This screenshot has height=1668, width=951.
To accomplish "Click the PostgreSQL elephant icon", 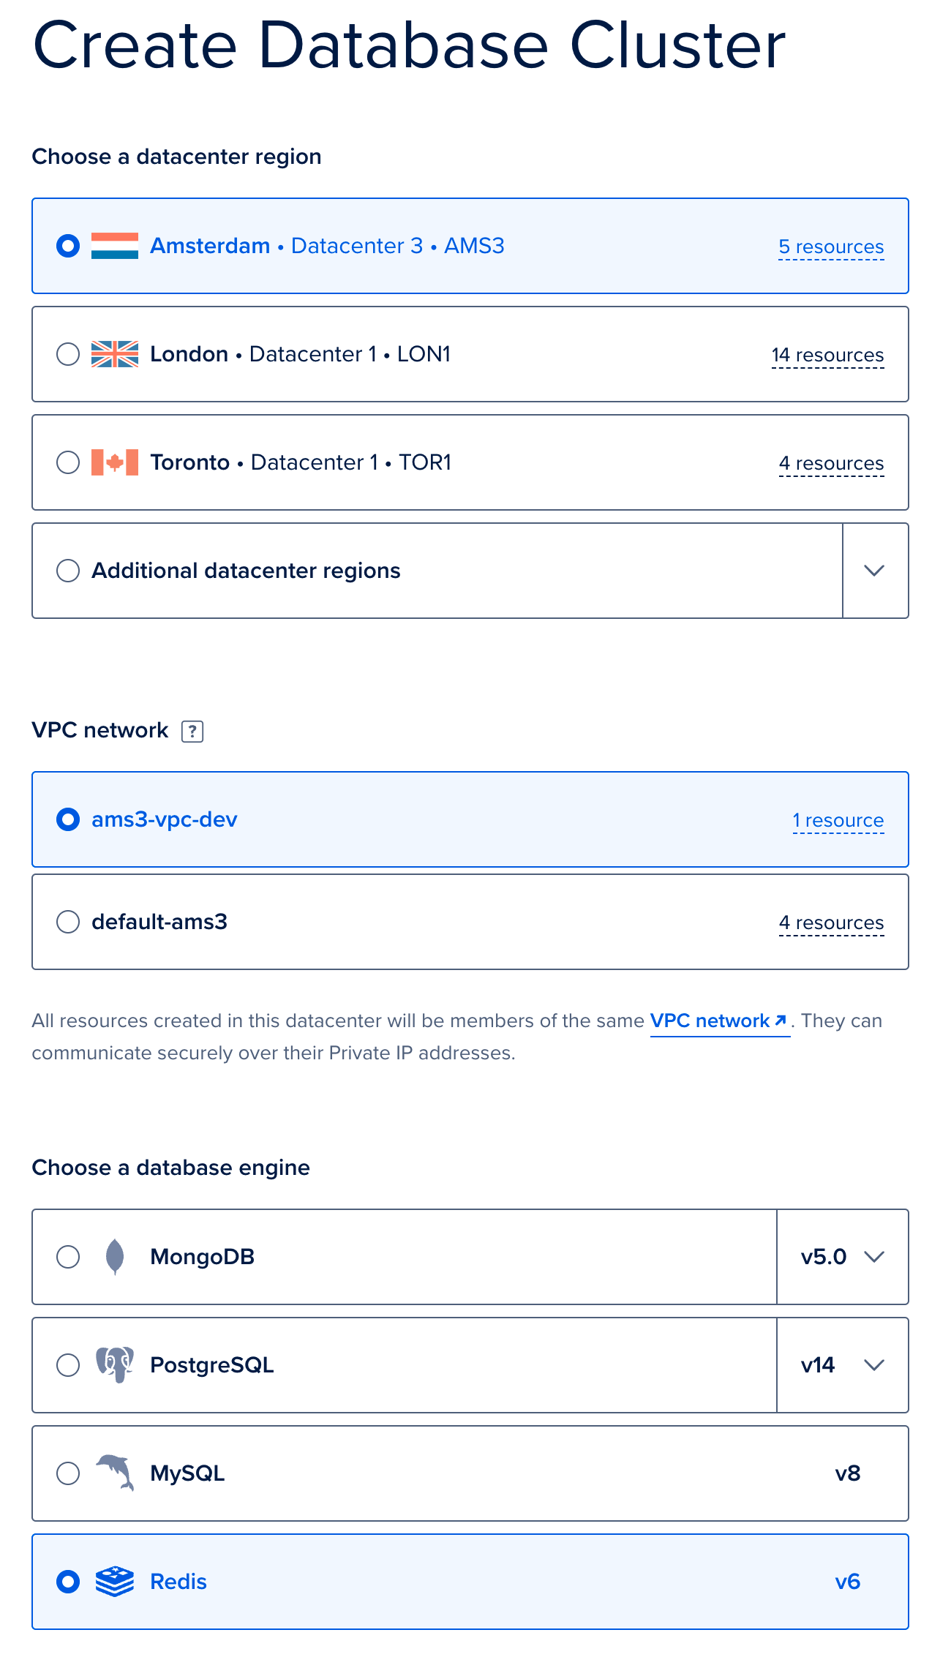I will click(115, 1365).
